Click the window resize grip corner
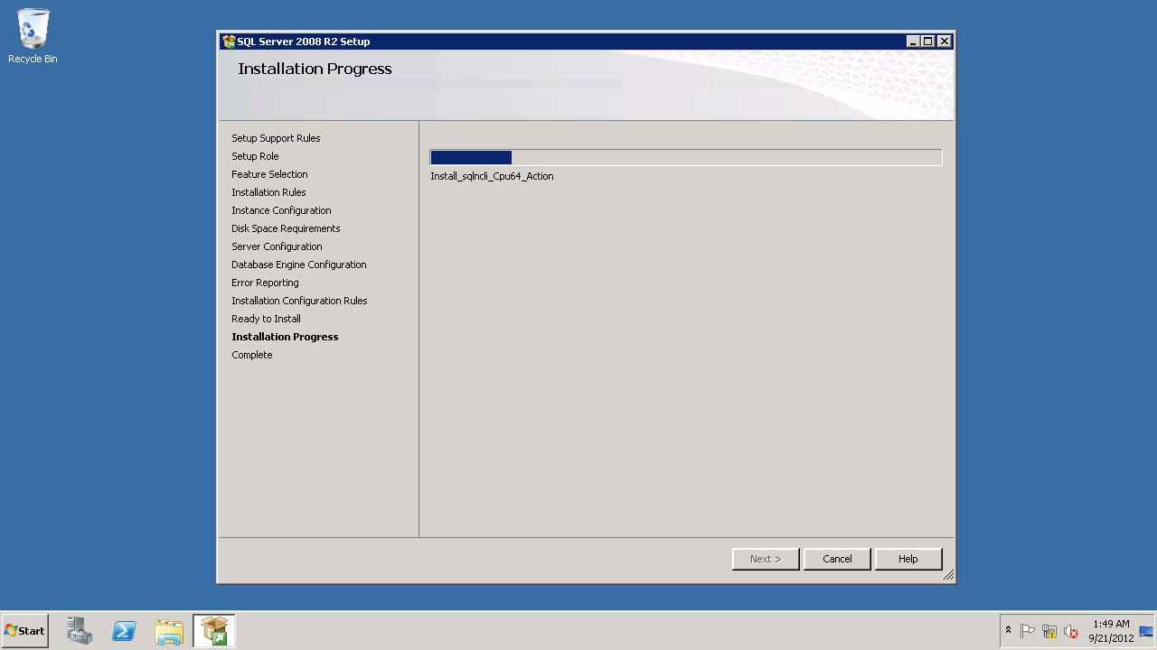This screenshot has height=650, width=1157. 948,576
